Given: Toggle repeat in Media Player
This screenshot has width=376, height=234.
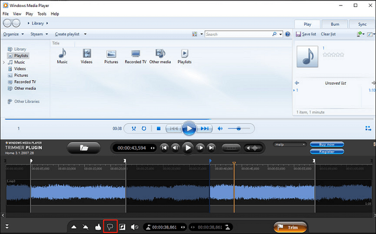Looking at the screenshot, I should click(144, 129).
